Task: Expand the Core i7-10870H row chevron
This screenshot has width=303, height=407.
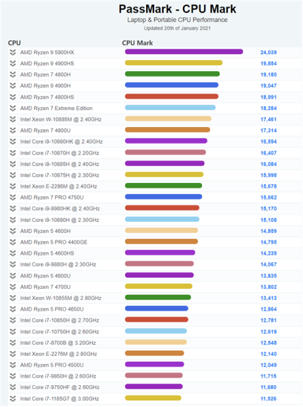Action: click(x=13, y=153)
